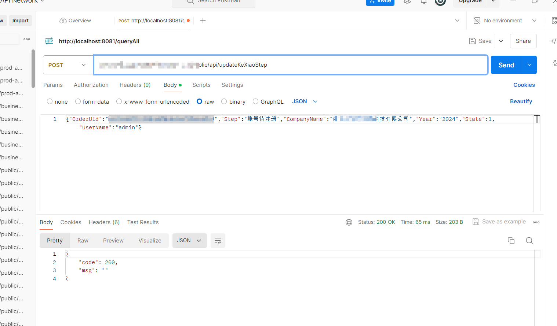Change raw body language from JSON
This screenshot has height=326, width=557.
point(305,101)
